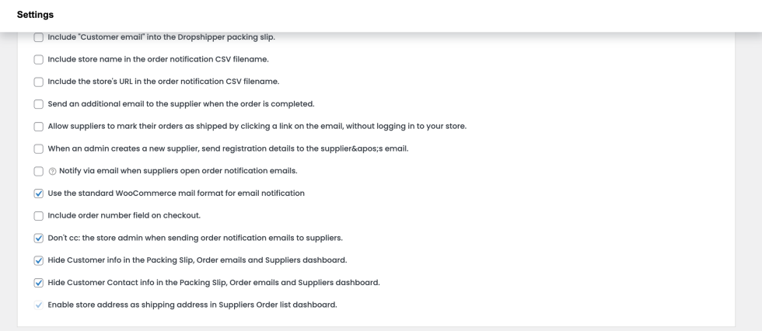Click the help icon beside Notify via email

52,171
